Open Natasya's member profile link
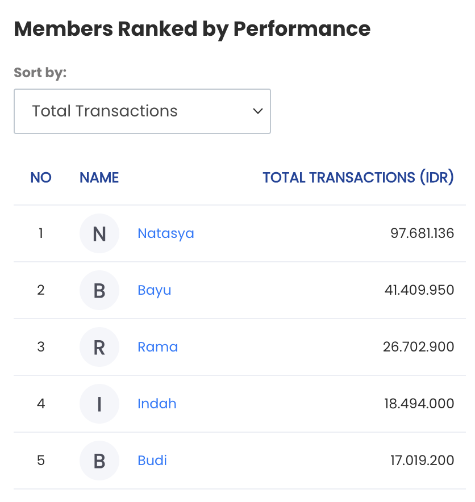Screen dimensions: 475x502 coord(166,233)
